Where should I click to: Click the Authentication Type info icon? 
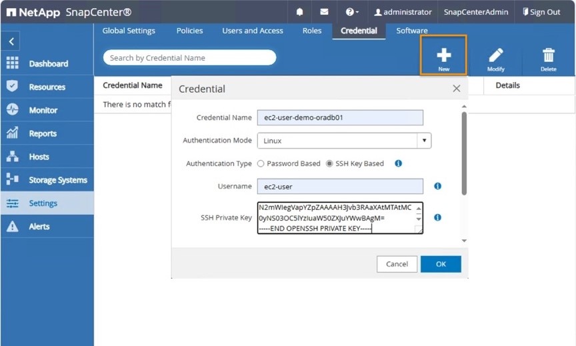point(398,163)
